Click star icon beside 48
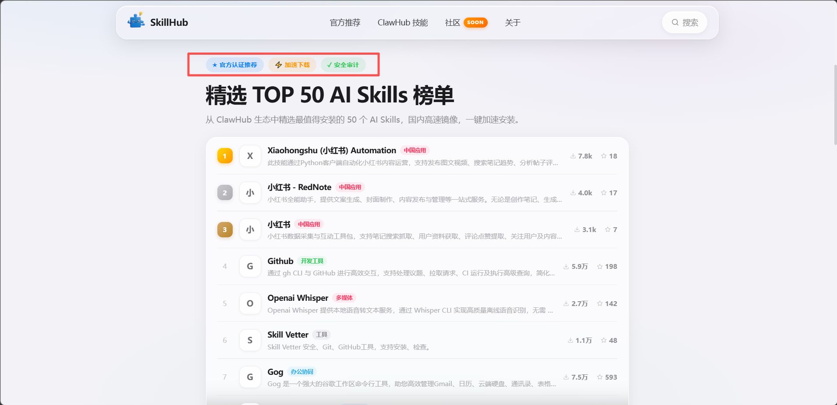 (604, 340)
